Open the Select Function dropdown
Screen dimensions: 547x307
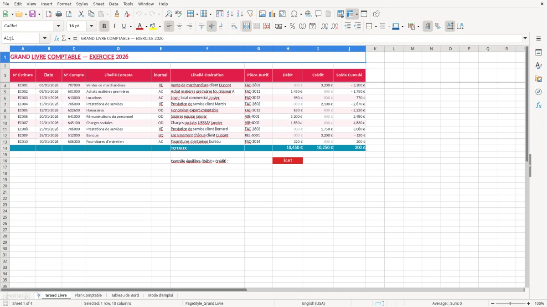coord(69,39)
